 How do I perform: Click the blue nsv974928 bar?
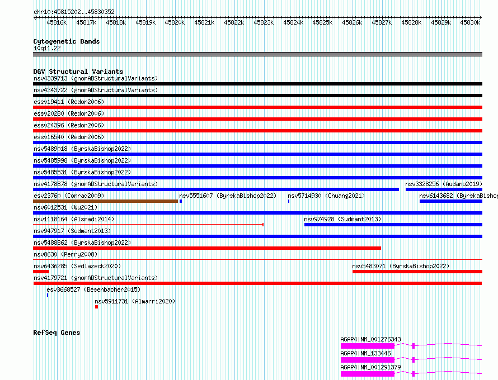393,225
